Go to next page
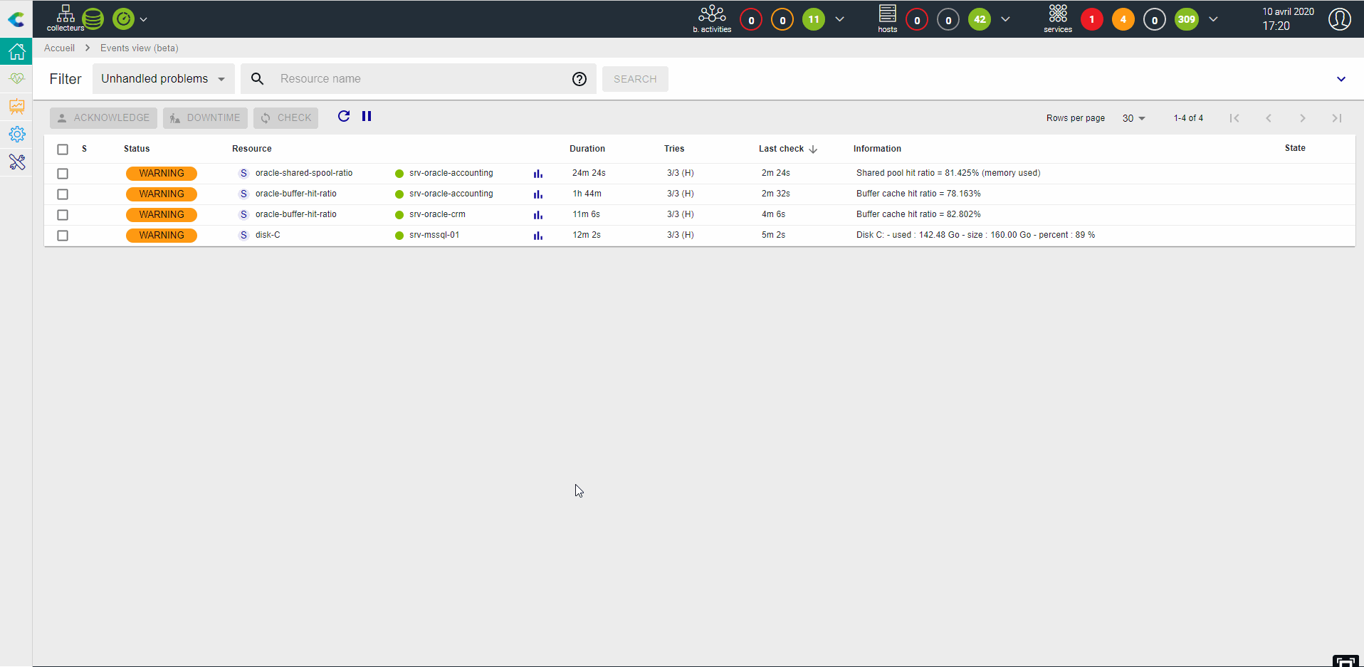 pyautogui.click(x=1303, y=118)
